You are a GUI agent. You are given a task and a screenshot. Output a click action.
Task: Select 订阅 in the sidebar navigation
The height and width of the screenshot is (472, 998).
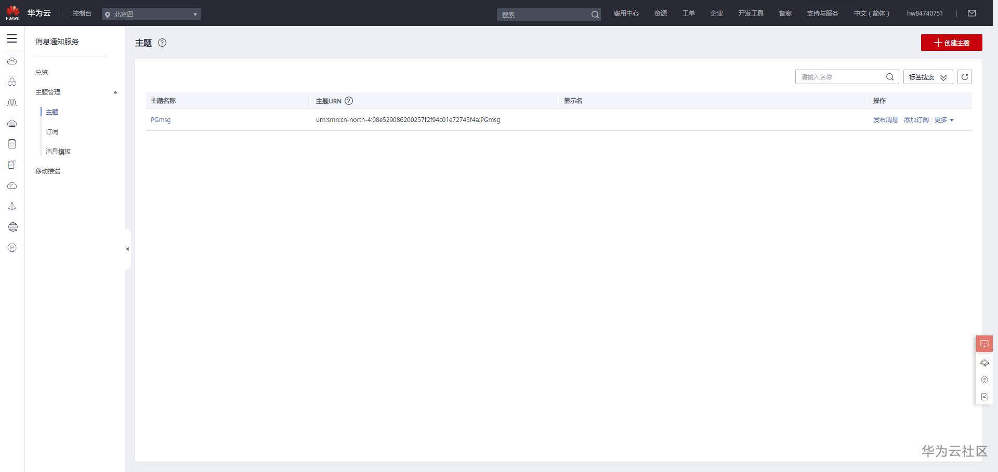coord(52,132)
